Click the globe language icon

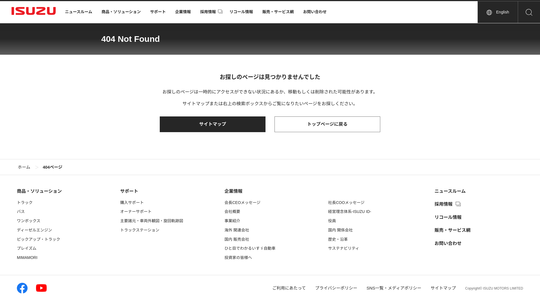pos(489,12)
